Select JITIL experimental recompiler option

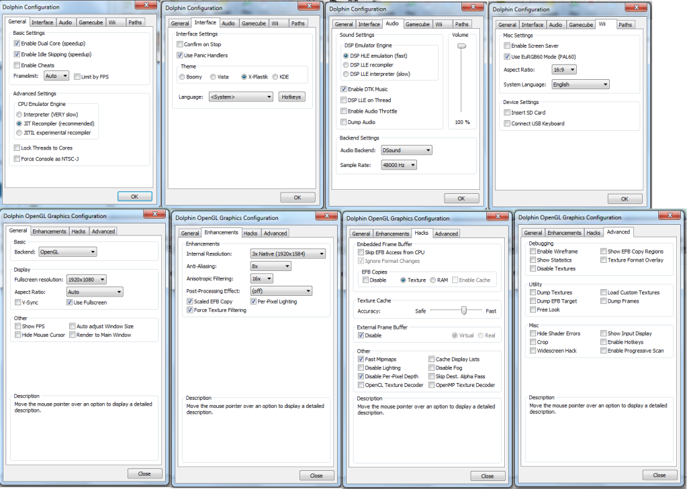coord(19,133)
